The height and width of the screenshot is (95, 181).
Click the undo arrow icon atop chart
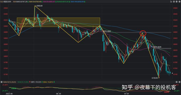pyautogui.click(x=171, y=2)
